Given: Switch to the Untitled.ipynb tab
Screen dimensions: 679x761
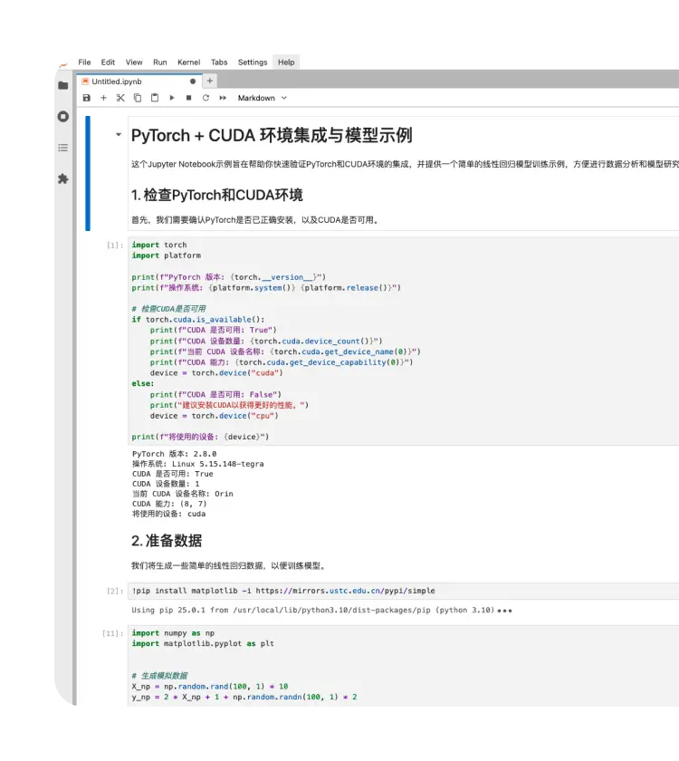Looking at the screenshot, I should 118,81.
